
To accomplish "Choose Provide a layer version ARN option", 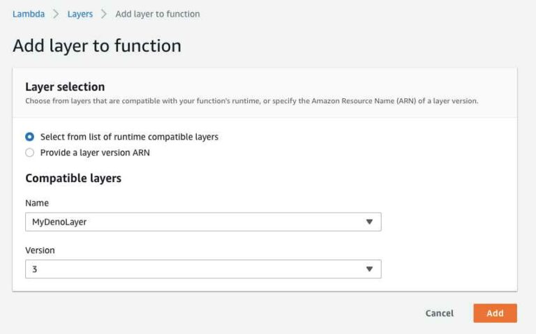I will 30,153.
